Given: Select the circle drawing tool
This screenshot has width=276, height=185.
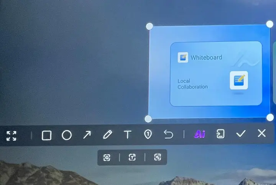Looking at the screenshot, I should tap(67, 135).
